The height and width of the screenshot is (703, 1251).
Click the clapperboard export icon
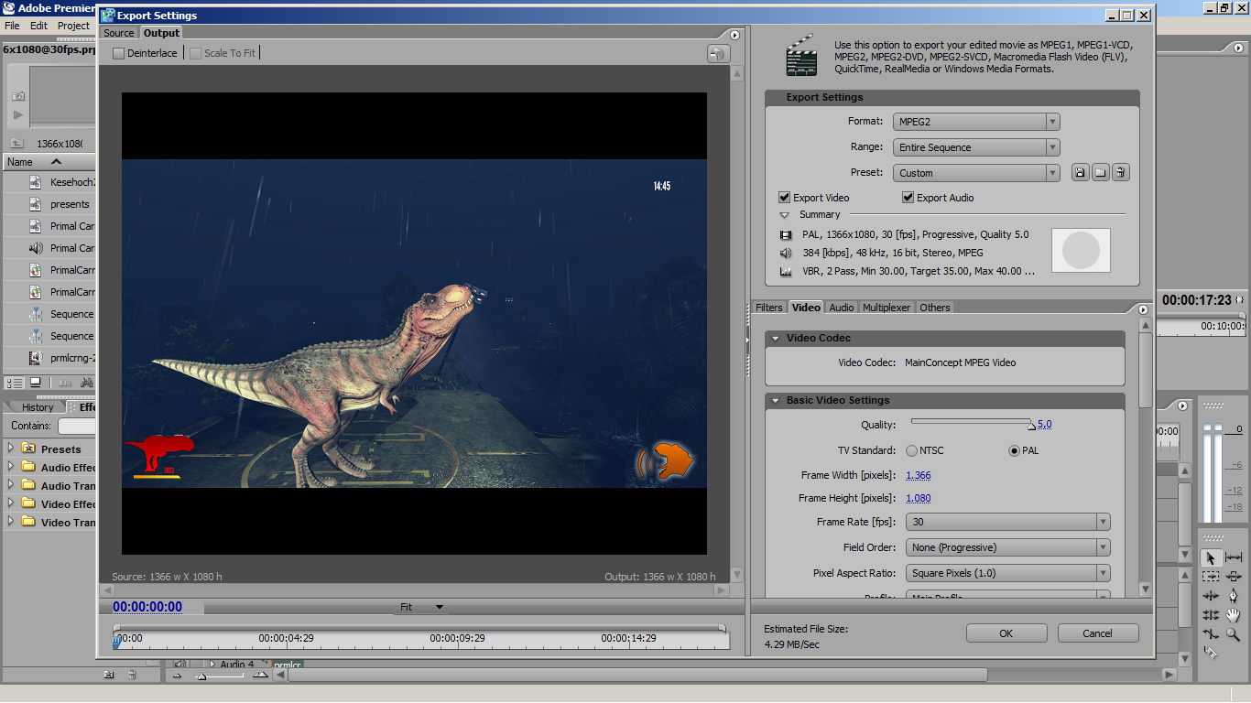click(801, 56)
